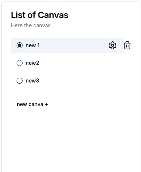Click the new canva + button
The image size is (141, 172).
tap(32, 104)
